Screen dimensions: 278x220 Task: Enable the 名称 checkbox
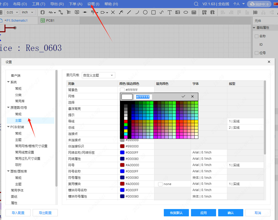[x=257, y=36]
